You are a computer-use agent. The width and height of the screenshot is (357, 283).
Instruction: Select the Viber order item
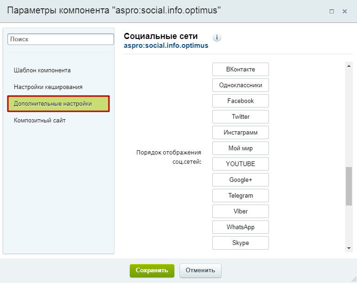(241, 211)
